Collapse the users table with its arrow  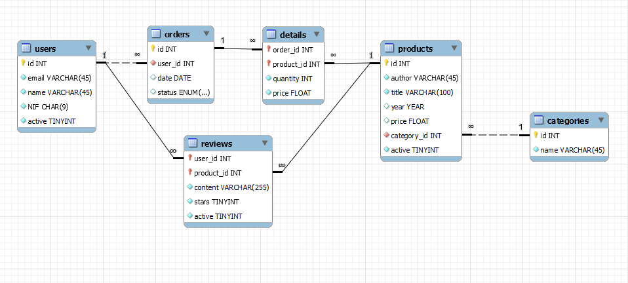pos(88,48)
